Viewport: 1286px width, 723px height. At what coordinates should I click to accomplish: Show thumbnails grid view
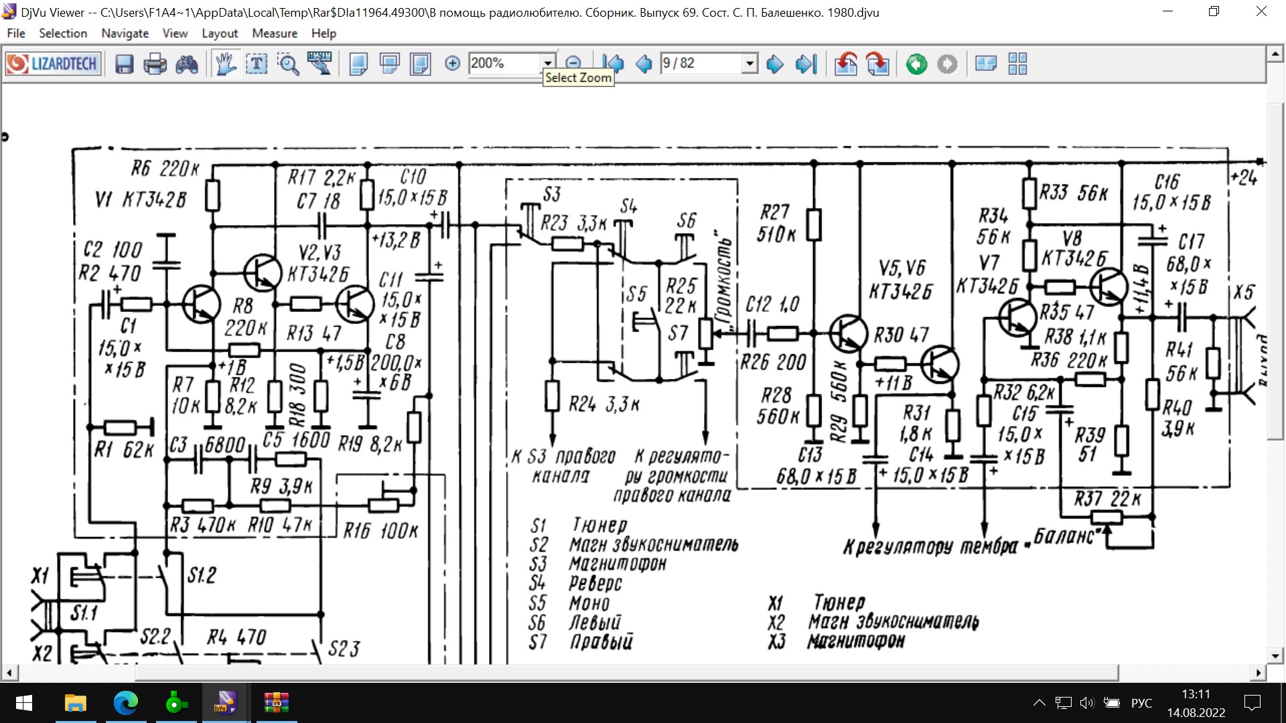pos(1017,64)
